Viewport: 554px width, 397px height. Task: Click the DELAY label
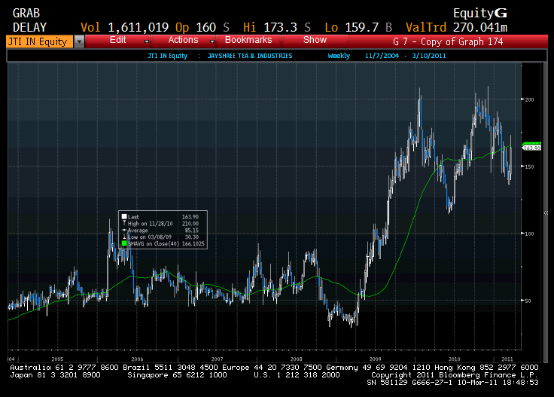[x=29, y=27]
